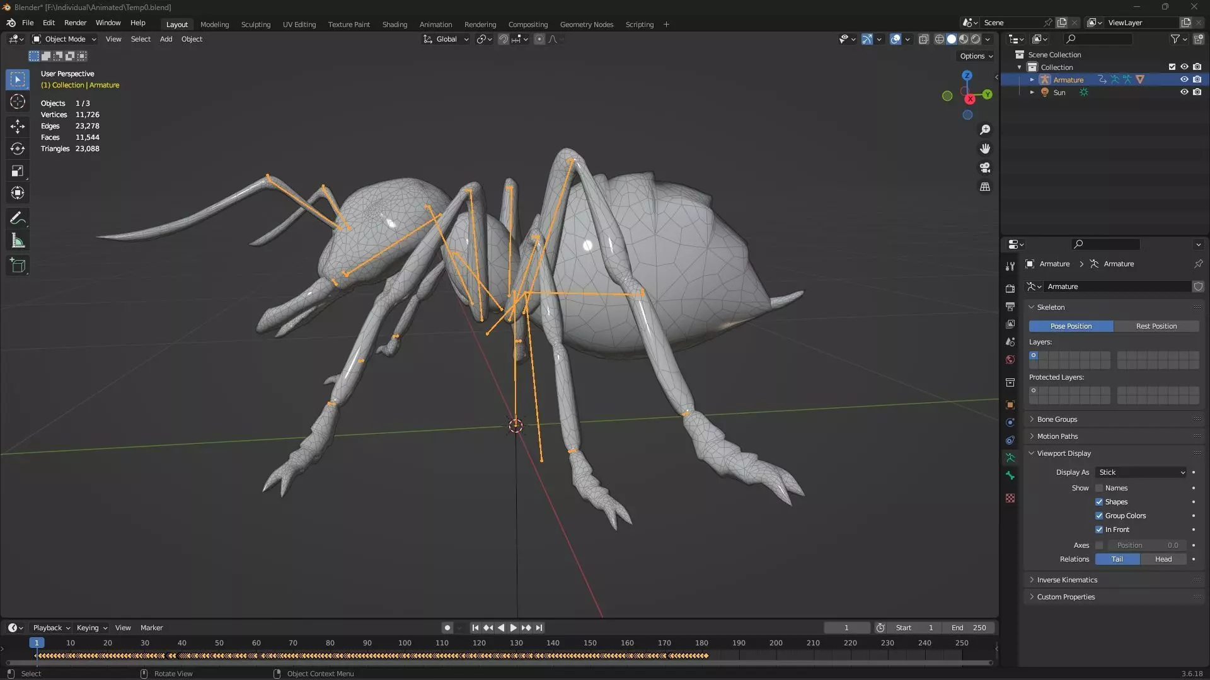Expand the Armature tree item in outliner

1032,80
